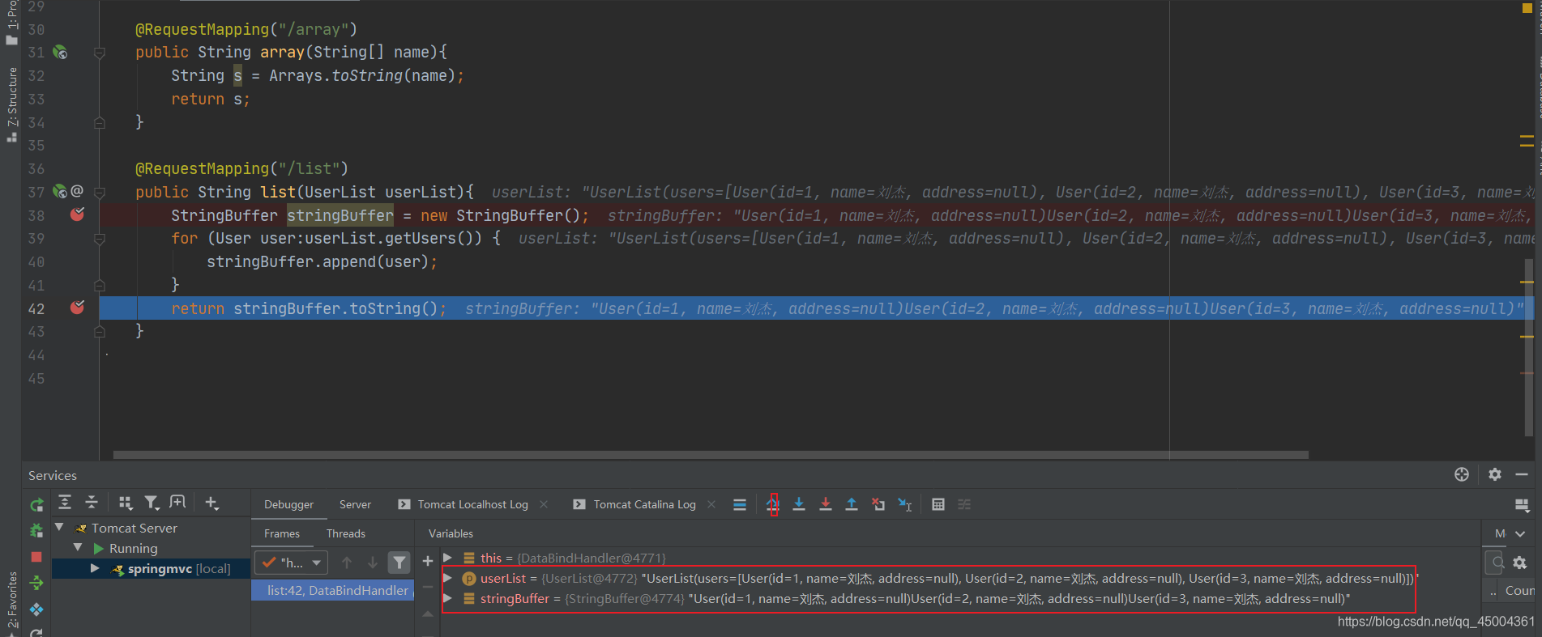This screenshot has height=637, width=1542.
Task: Hide the Services panel with the minimize dash
Action: (x=1522, y=475)
